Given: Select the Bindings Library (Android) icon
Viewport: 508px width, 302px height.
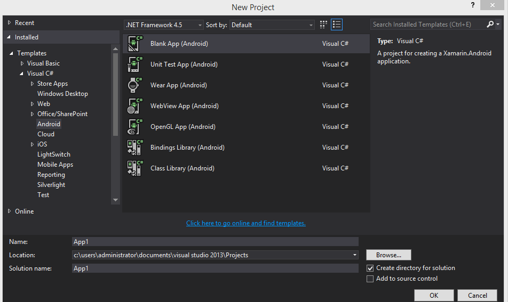Looking at the screenshot, I should click(x=135, y=148).
